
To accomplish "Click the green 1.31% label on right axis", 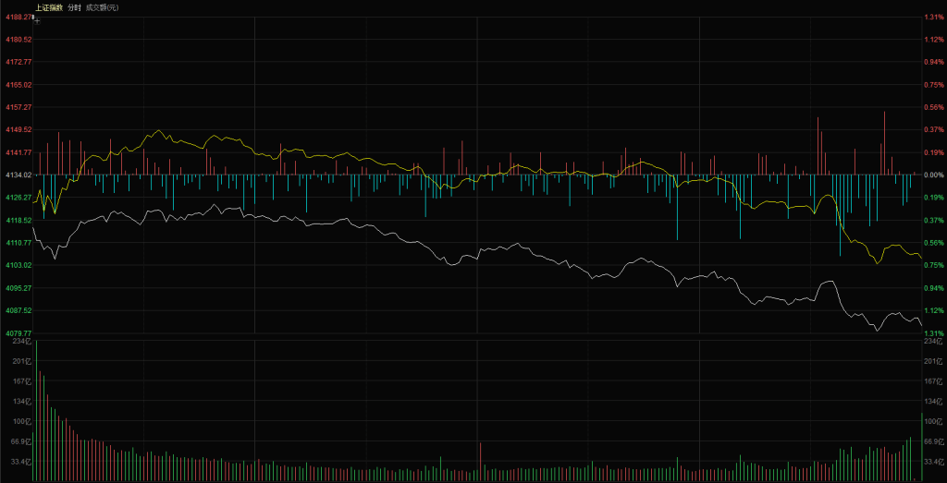I will (x=932, y=333).
